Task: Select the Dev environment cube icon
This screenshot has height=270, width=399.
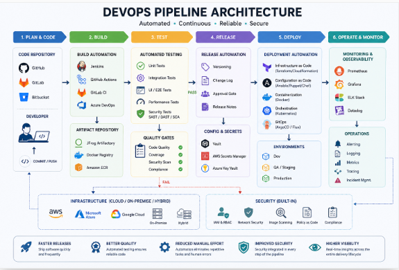Action: [x=266, y=156]
